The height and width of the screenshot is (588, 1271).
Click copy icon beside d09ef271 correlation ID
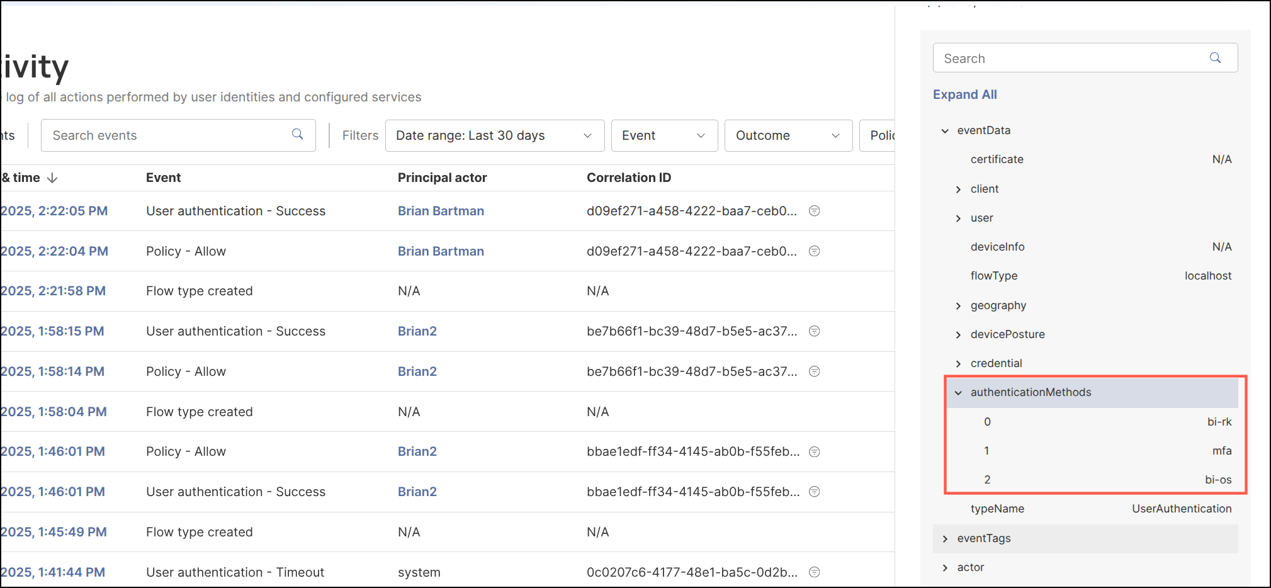tap(814, 211)
